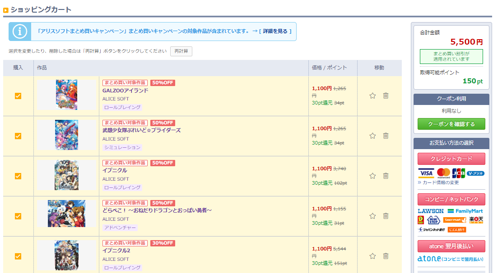Select the JCB card logo

(458, 173)
